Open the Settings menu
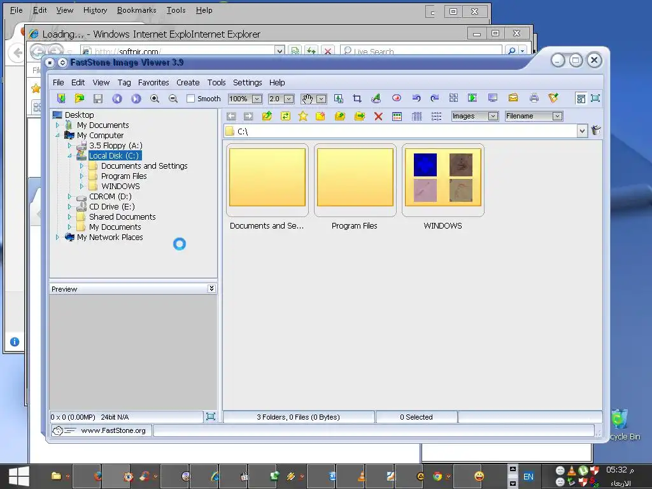 coord(248,82)
